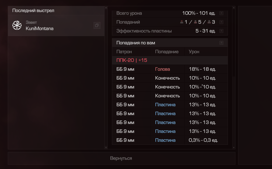
Task: Click the Голова hit row
Action: [169, 69]
